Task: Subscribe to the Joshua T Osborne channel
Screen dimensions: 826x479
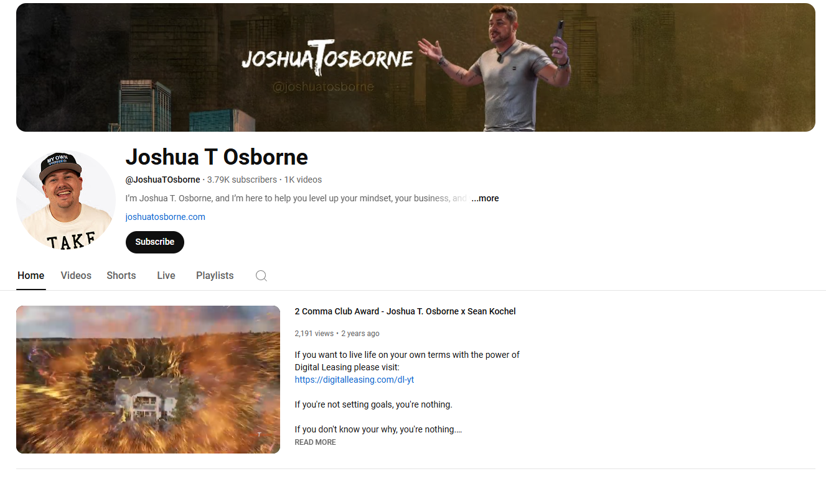Action: click(x=155, y=242)
